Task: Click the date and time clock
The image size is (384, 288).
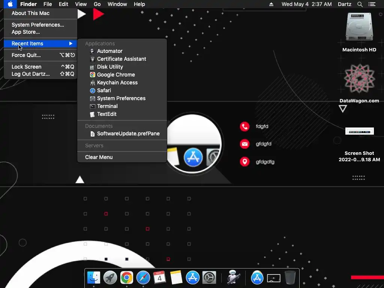Action: [307, 4]
